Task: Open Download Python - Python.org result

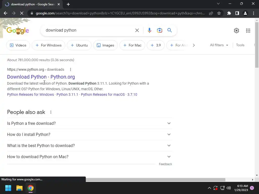Action: 41,77
